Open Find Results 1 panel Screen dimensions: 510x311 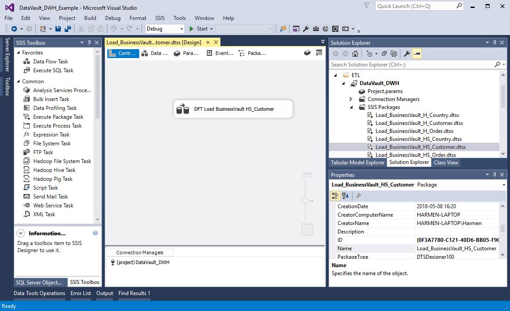pyautogui.click(x=134, y=293)
